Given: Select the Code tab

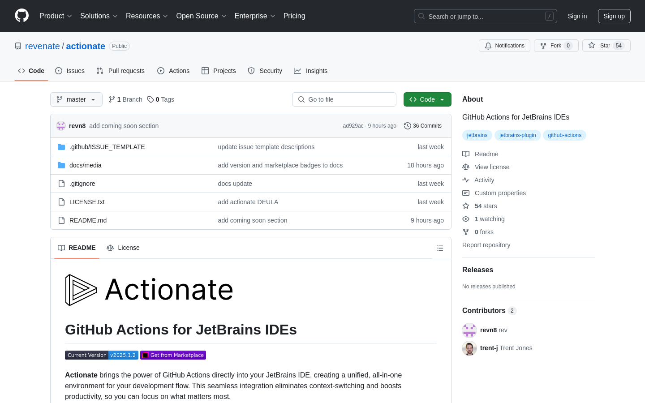Looking at the screenshot, I should point(31,71).
